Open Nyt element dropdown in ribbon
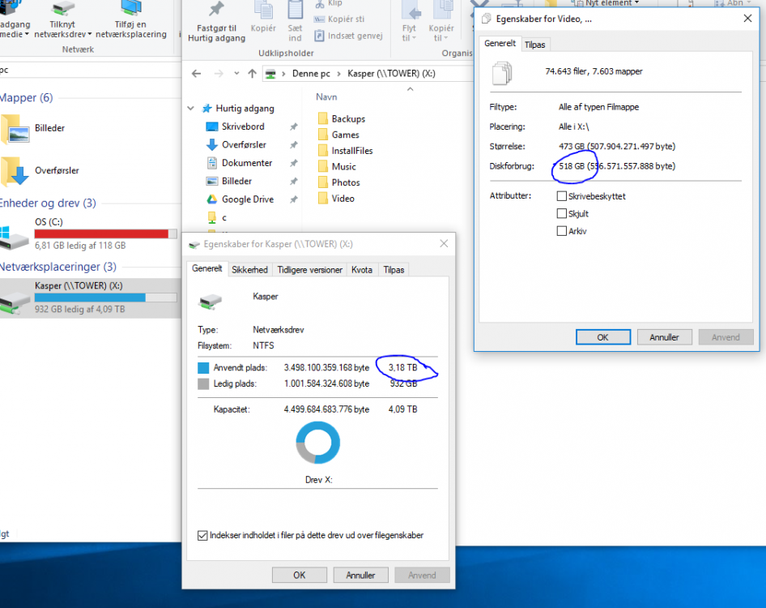 606,3
